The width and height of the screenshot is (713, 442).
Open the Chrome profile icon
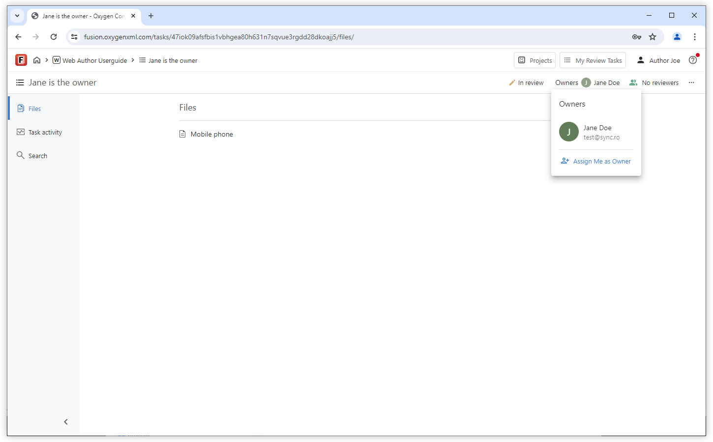tap(677, 37)
